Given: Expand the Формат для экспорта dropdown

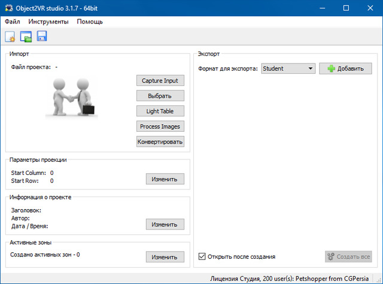Looking at the screenshot, I should (288, 68).
